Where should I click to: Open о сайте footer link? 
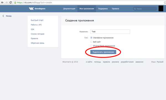coord(89,62)
